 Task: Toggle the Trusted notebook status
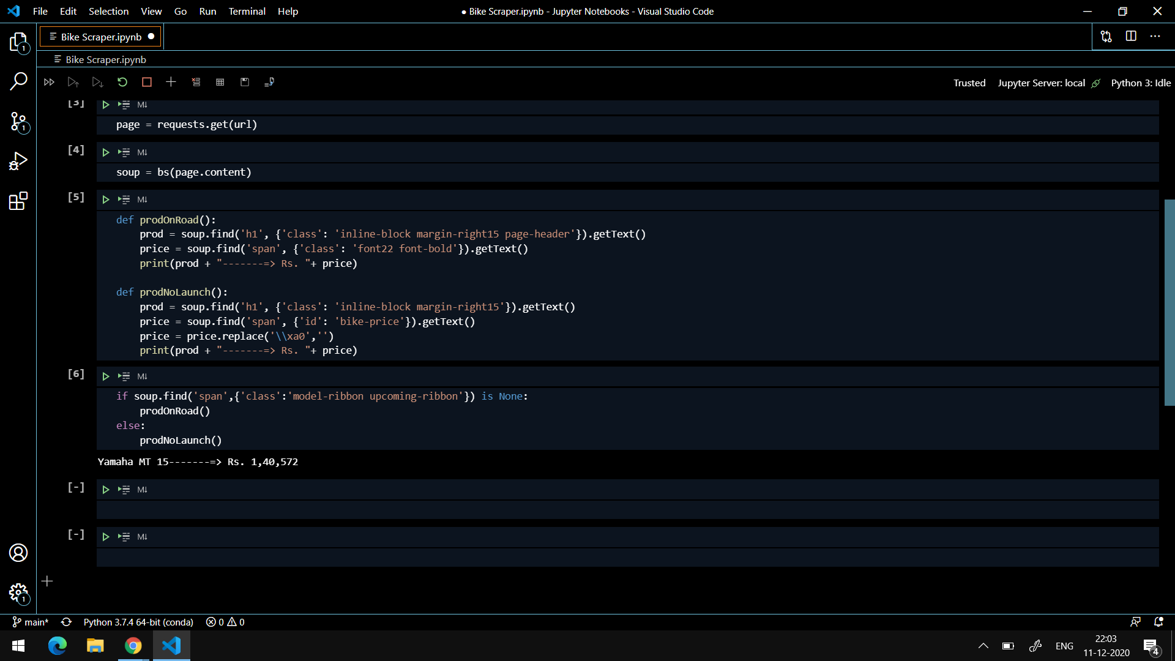(969, 83)
